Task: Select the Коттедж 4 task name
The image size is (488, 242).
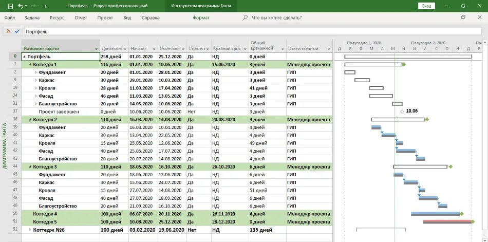Action: click(45, 214)
